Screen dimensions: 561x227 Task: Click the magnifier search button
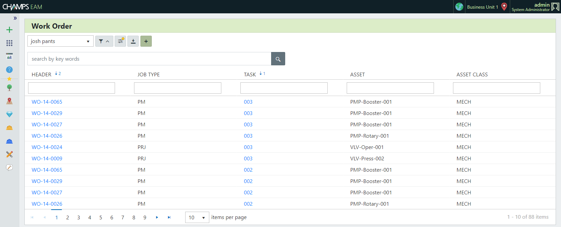[x=278, y=59]
